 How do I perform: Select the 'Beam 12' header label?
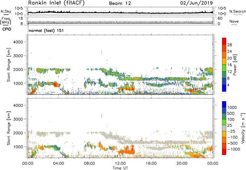click(120, 3)
